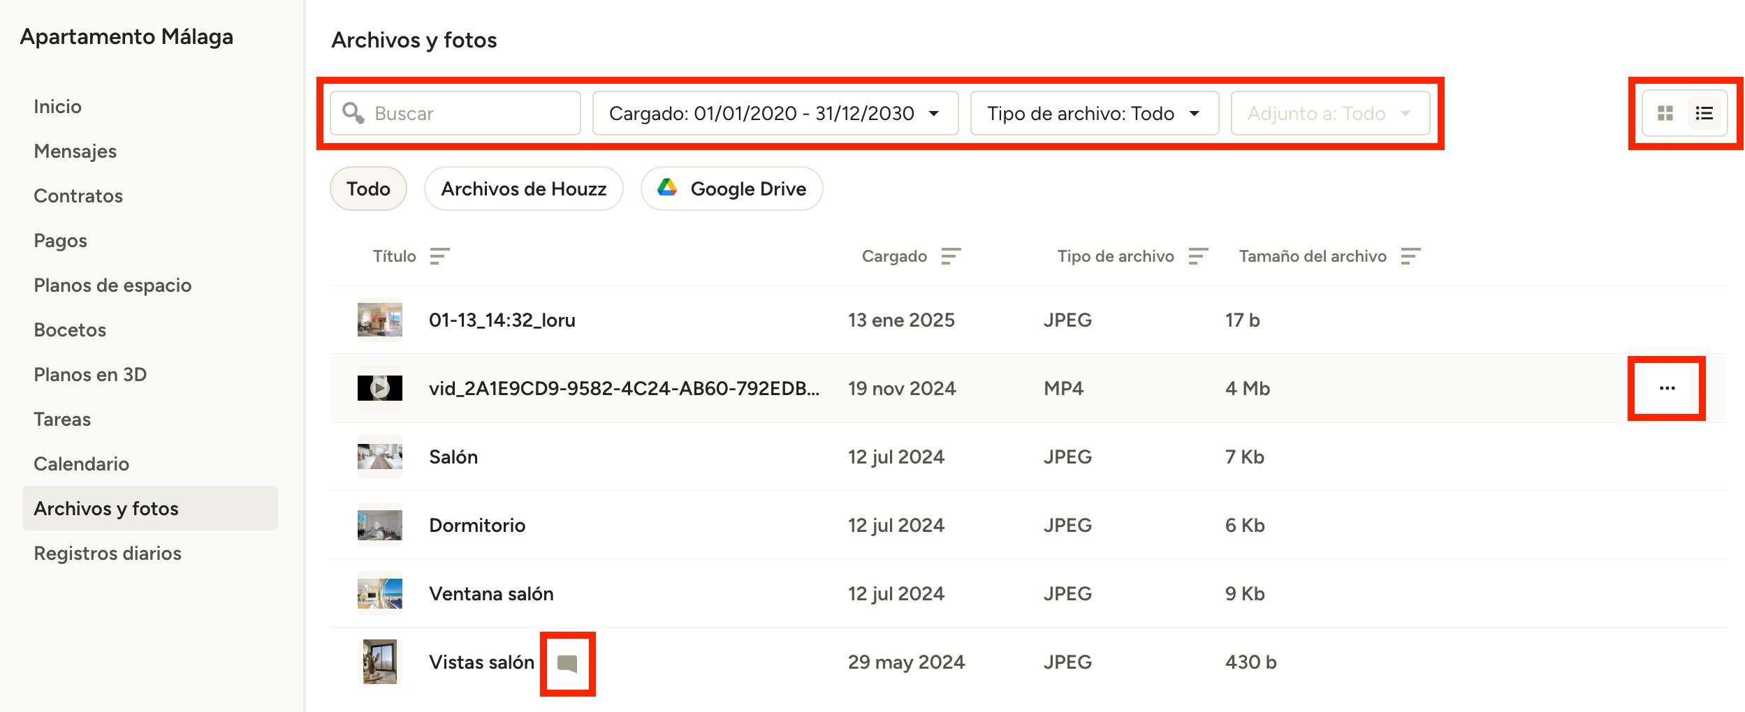The image size is (1745, 712).
Task: Sort files by Cargado date icon
Action: 951,256
